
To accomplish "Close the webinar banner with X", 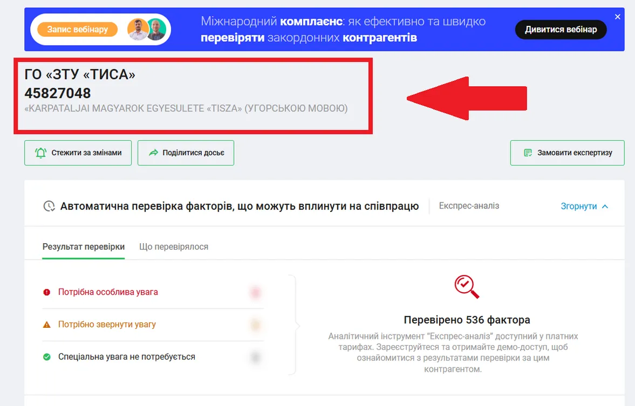I will coord(617,17).
